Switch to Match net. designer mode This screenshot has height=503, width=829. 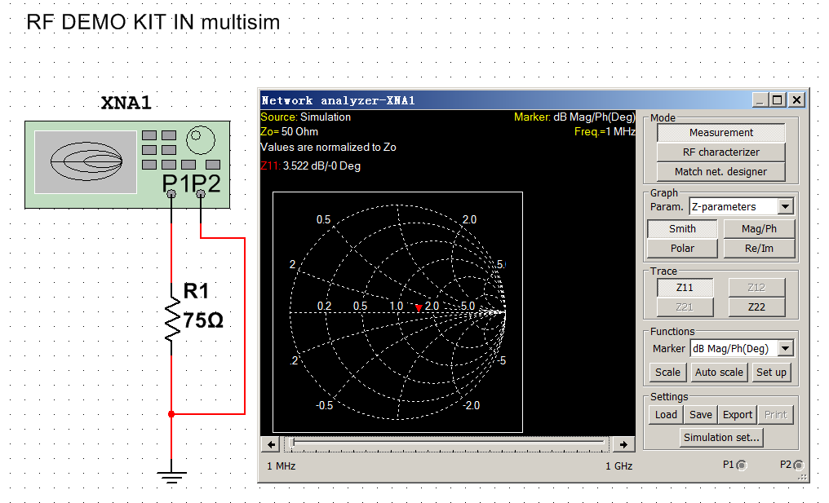click(x=721, y=172)
